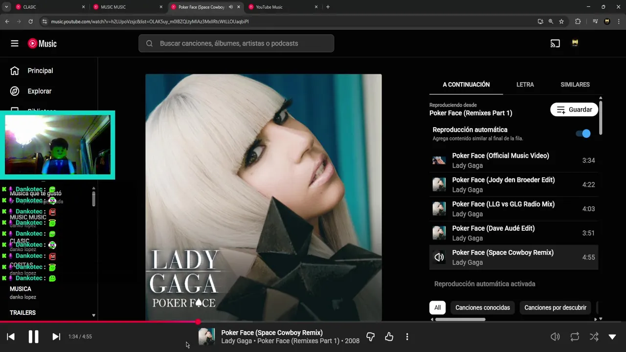Open Chrome extensions puzzle icon
Viewport: 626px width, 352px height.
click(578, 22)
